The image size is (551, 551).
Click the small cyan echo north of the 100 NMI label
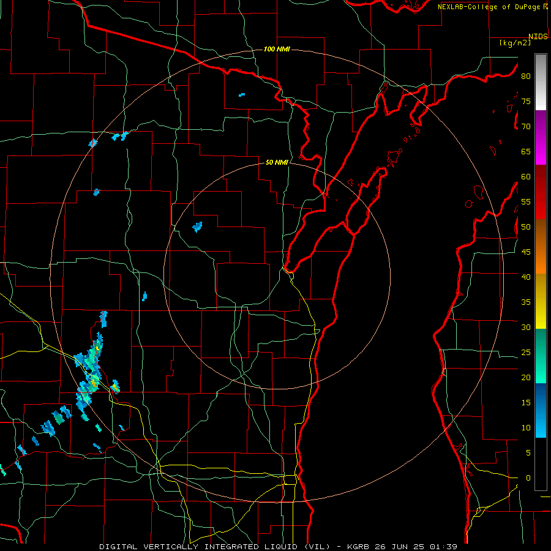coord(242,95)
